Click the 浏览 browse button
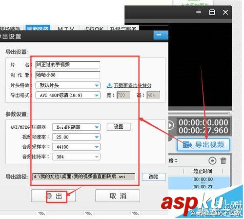The image size is (244, 219). [154, 177]
